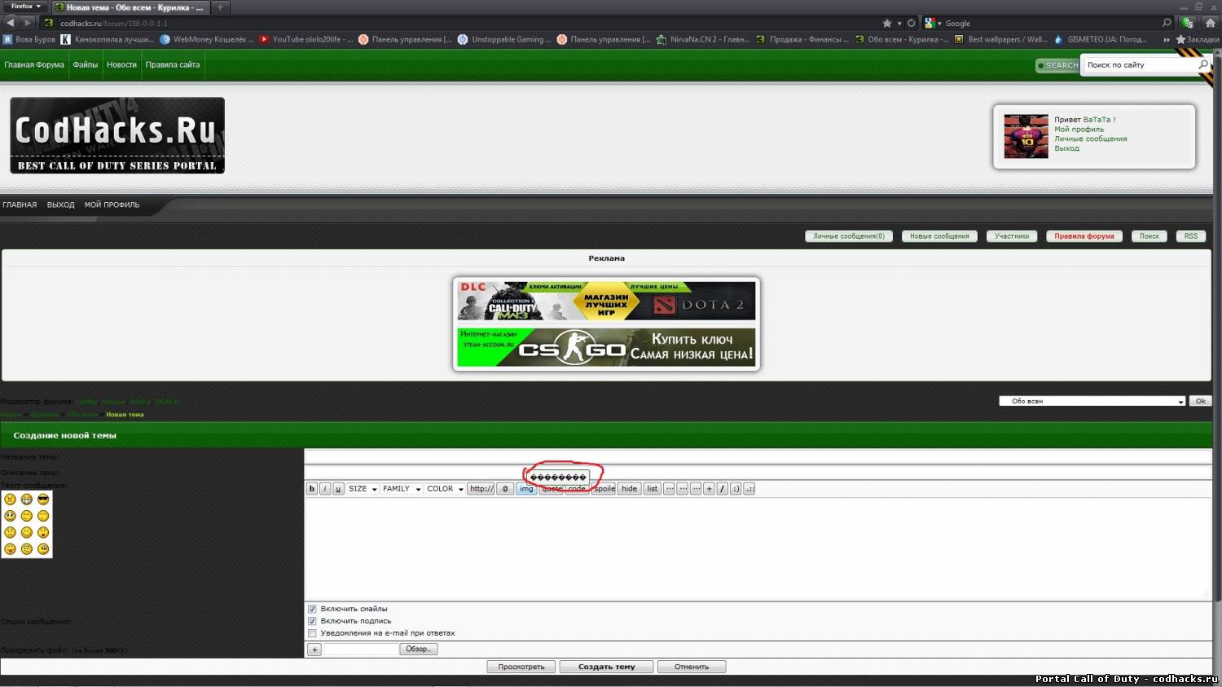Insert spoiler tag in the editor

[604, 489]
